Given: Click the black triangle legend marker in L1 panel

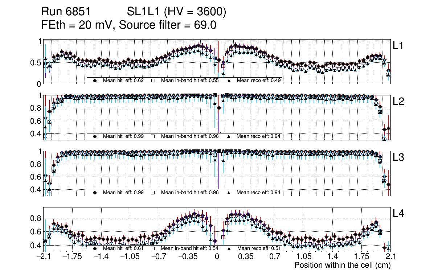Looking at the screenshot, I should coord(230,81).
